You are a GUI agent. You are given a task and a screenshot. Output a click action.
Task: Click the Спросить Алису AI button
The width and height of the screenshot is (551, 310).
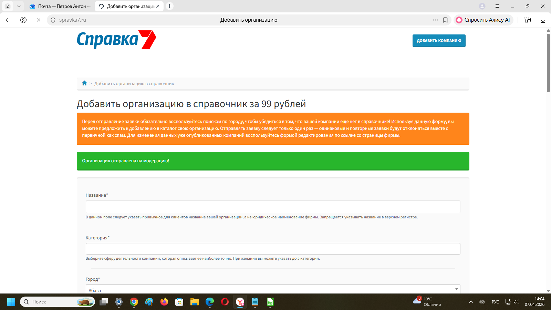(x=483, y=20)
